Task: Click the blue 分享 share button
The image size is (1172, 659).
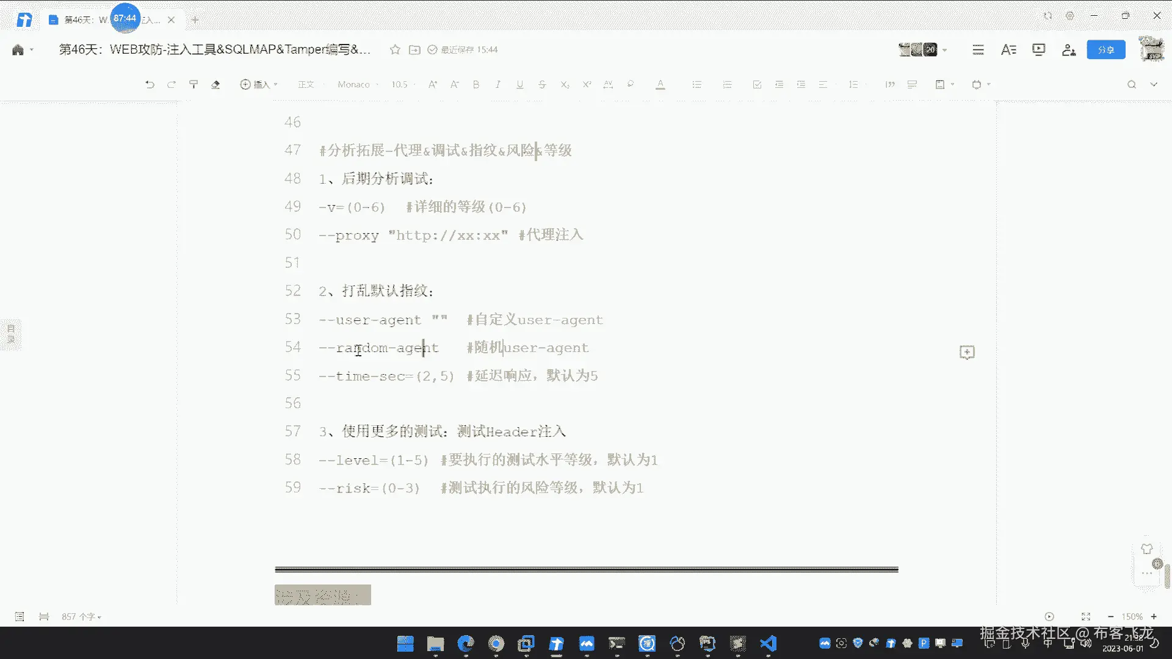Action: pos(1105,50)
